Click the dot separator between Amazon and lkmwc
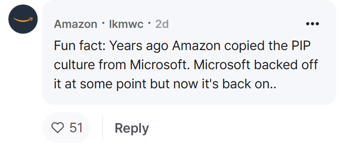 point(103,23)
